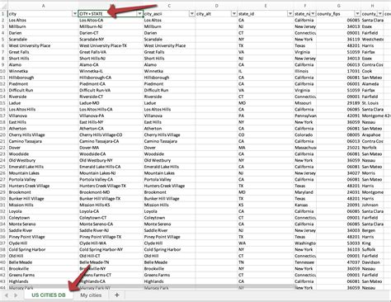Select column D by its header
Viewport: 391px width, 302px height.
(x=216, y=6)
